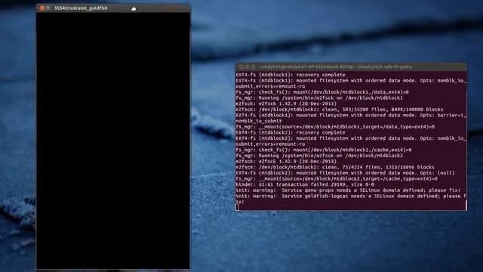
Task: Click line 'binder: 61:61 transaction failed 29189'
Action: click(305, 184)
